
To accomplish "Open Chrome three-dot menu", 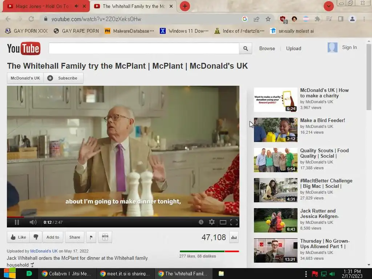I will pos(364,19).
